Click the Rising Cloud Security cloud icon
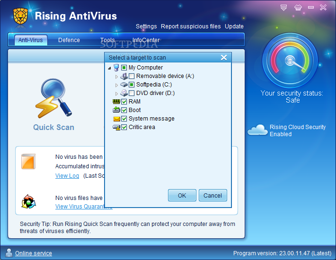 [257, 130]
